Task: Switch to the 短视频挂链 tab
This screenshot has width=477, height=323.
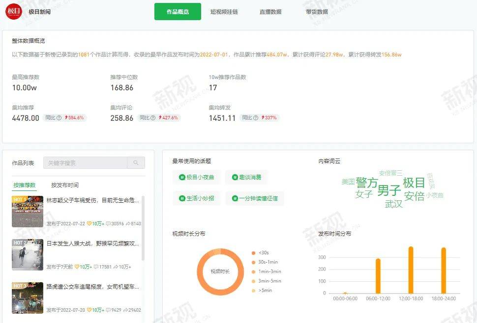Action: pos(224,12)
